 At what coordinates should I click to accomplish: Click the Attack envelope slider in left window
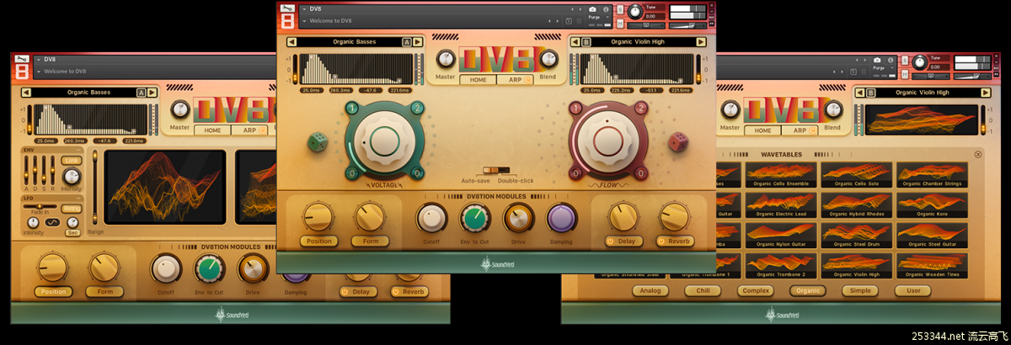tap(28, 169)
